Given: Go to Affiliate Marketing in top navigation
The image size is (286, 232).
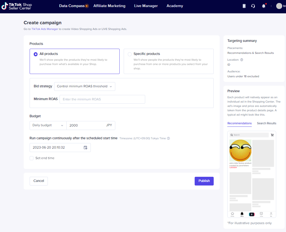Looking at the screenshot, I should point(109,6).
